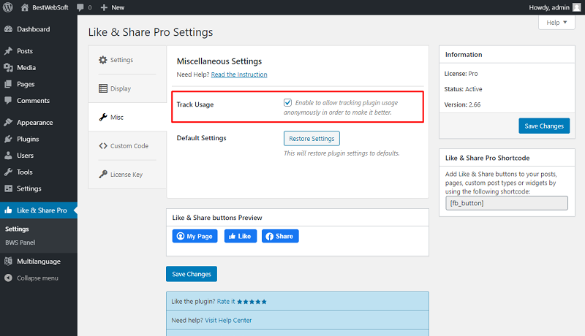Click the gear icon of Settings tab
Screen dimensions: 585x336
(x=103, y=60)
